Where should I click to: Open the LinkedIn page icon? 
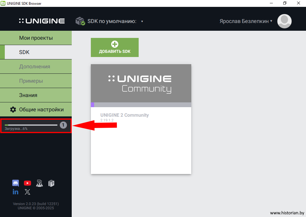pos(16,192)
